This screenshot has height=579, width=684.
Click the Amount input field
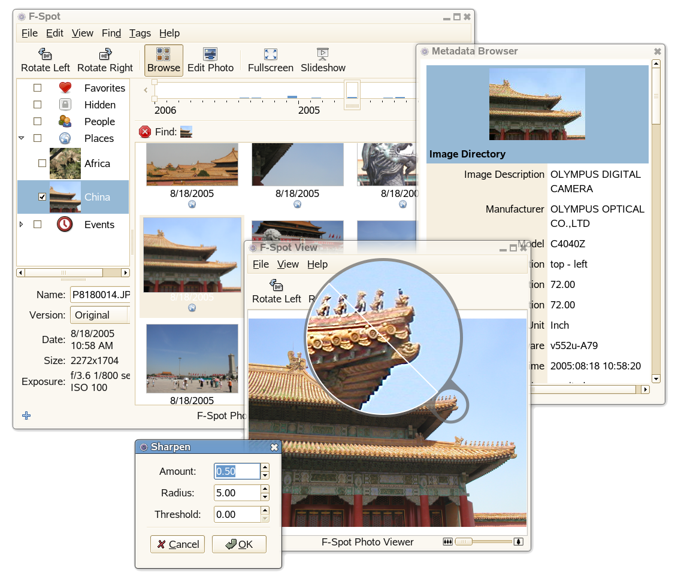pyautogui.click(x=237, y=471)
